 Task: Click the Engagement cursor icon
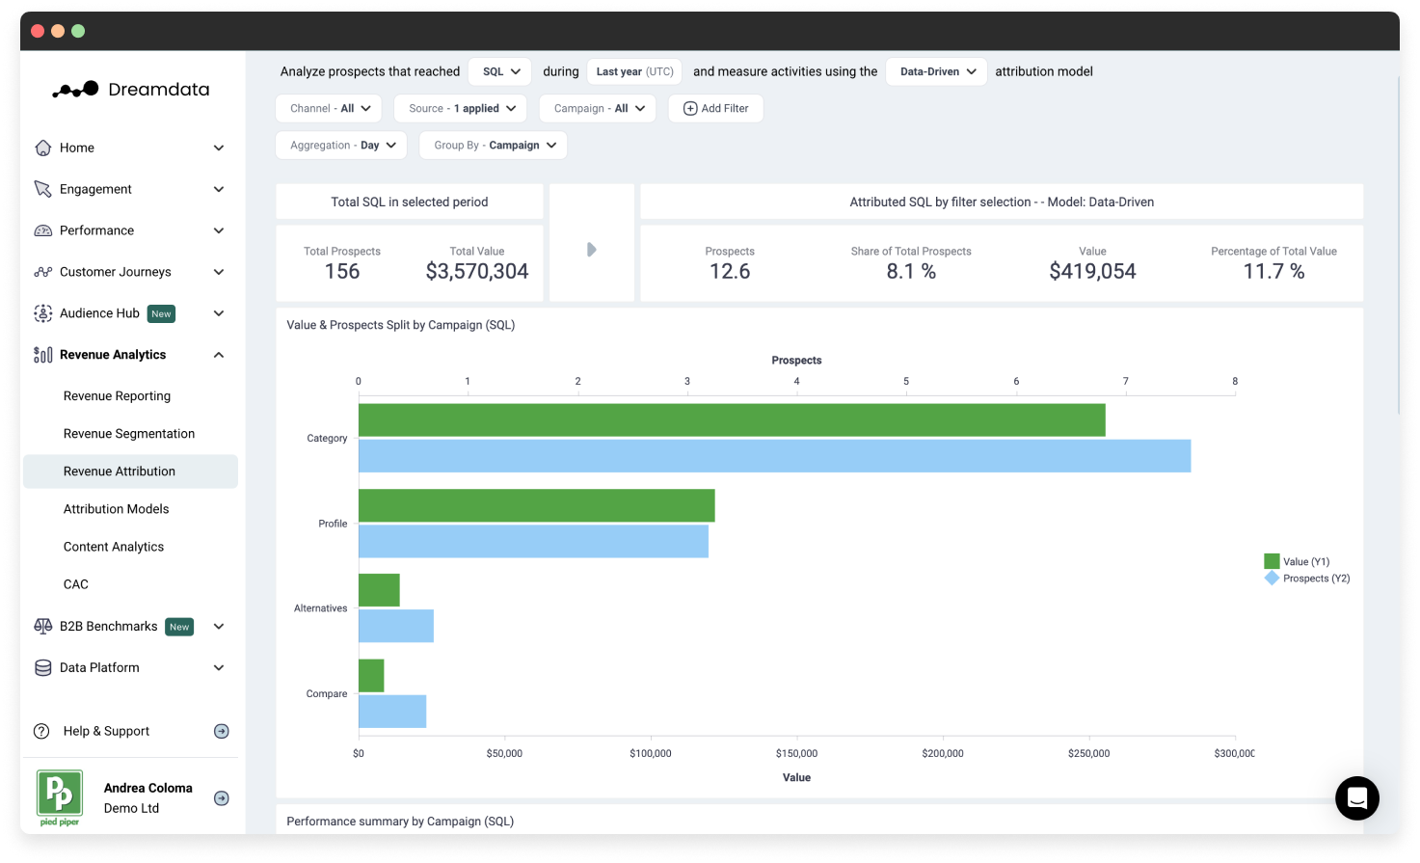tap(42, 189)
